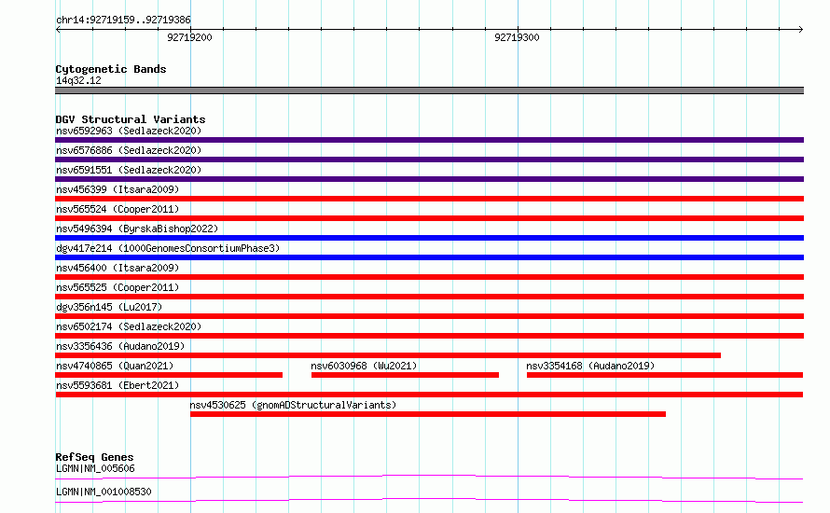Open variant nsv3354168 (Audano2019) label
Image resolution: width=830 pixels, height=513 pixels.
[x=590, y=366]
